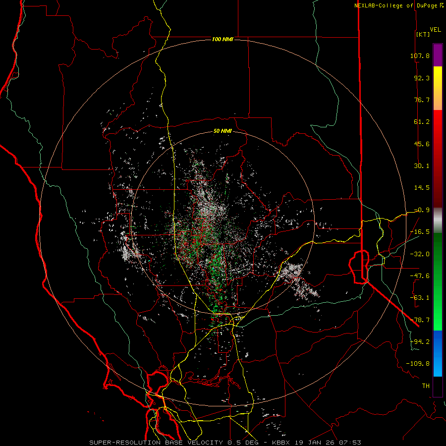Click the -94.2 value on velocity scale
This screenshot has height=446, width=446.
click(420, 342)
